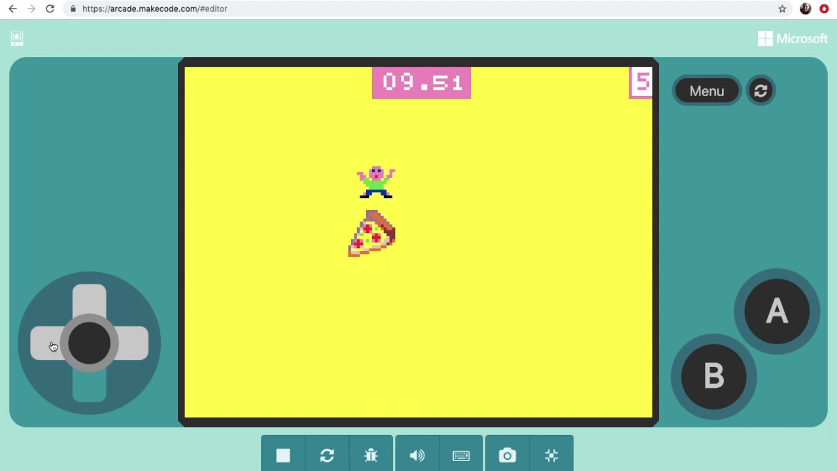The image size is (837, 471).
Task: Exit fullscreen with the collapse icon
Action: click(x=551, y=455)
